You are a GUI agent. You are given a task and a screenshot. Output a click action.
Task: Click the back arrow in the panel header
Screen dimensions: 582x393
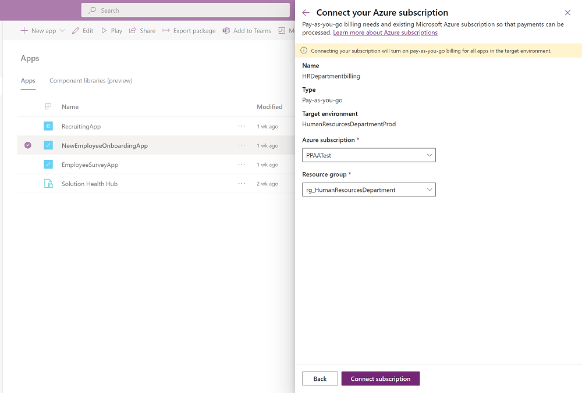coord(306,13)
